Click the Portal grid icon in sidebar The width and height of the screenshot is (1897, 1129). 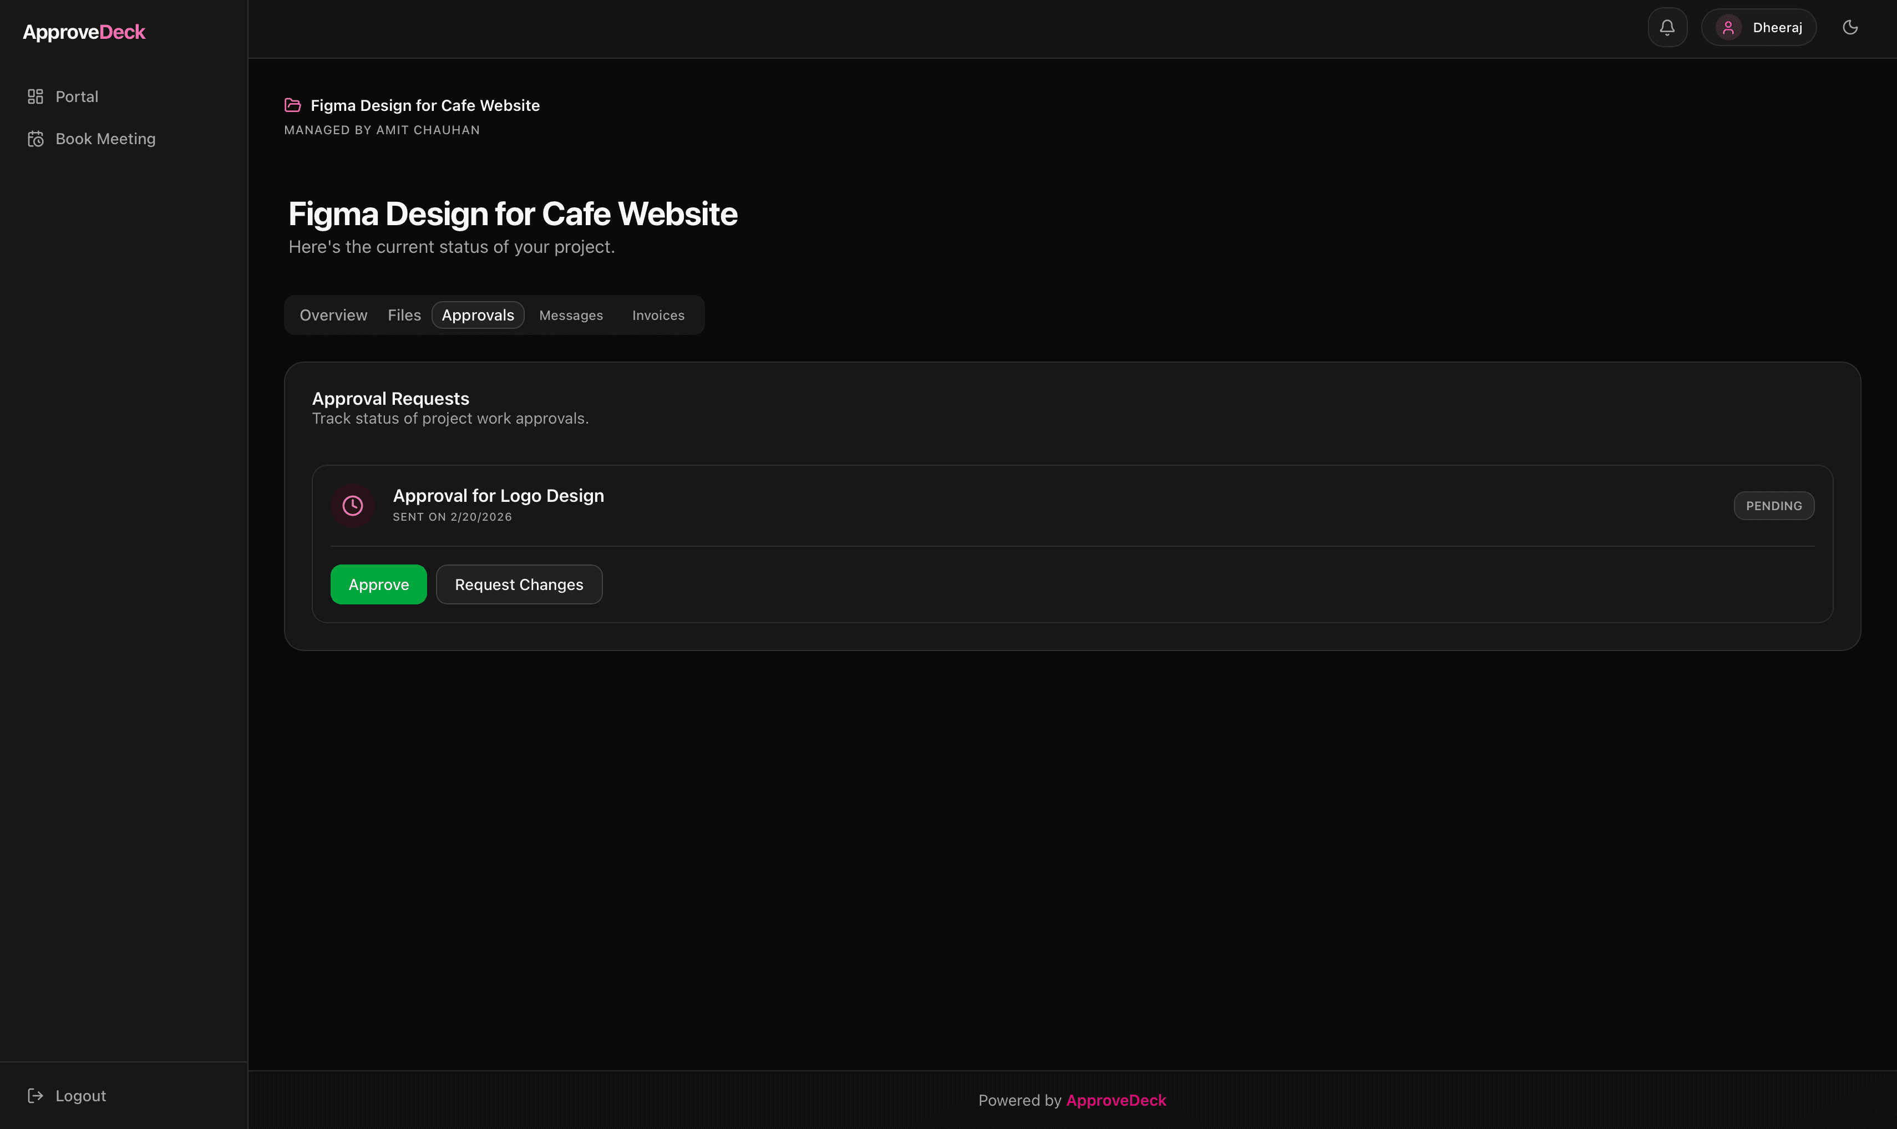click(35, 96)
